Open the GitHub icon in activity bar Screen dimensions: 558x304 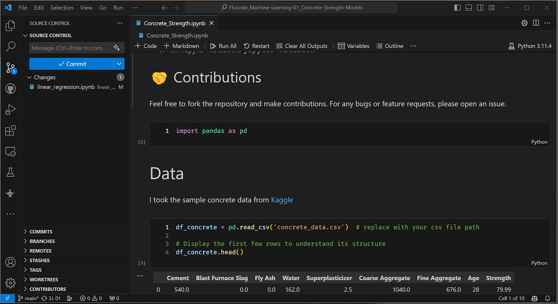(x=10, y=89)
